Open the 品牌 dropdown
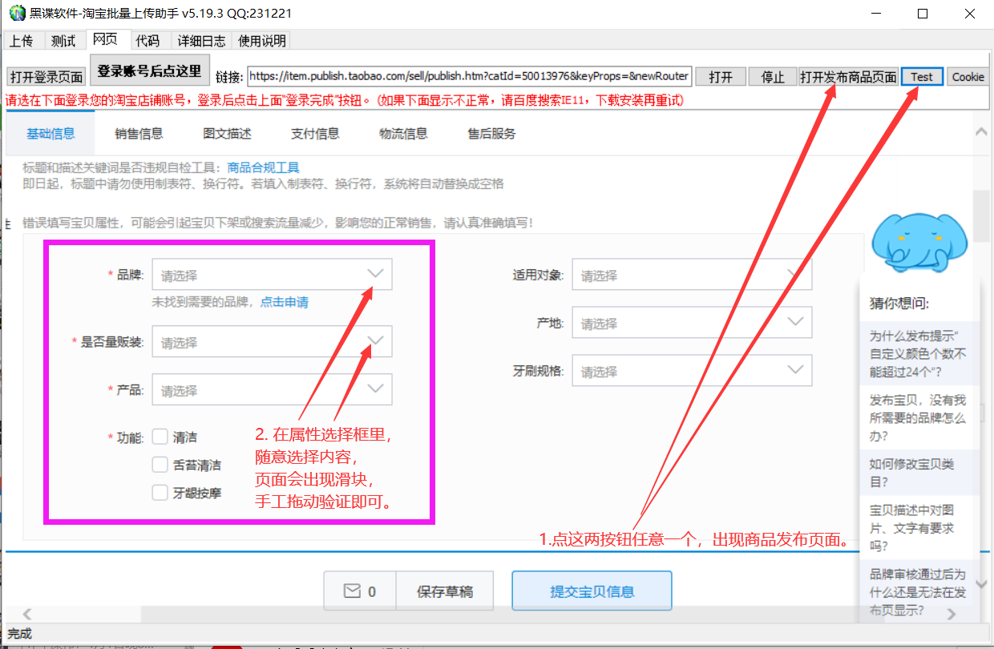 272,275
